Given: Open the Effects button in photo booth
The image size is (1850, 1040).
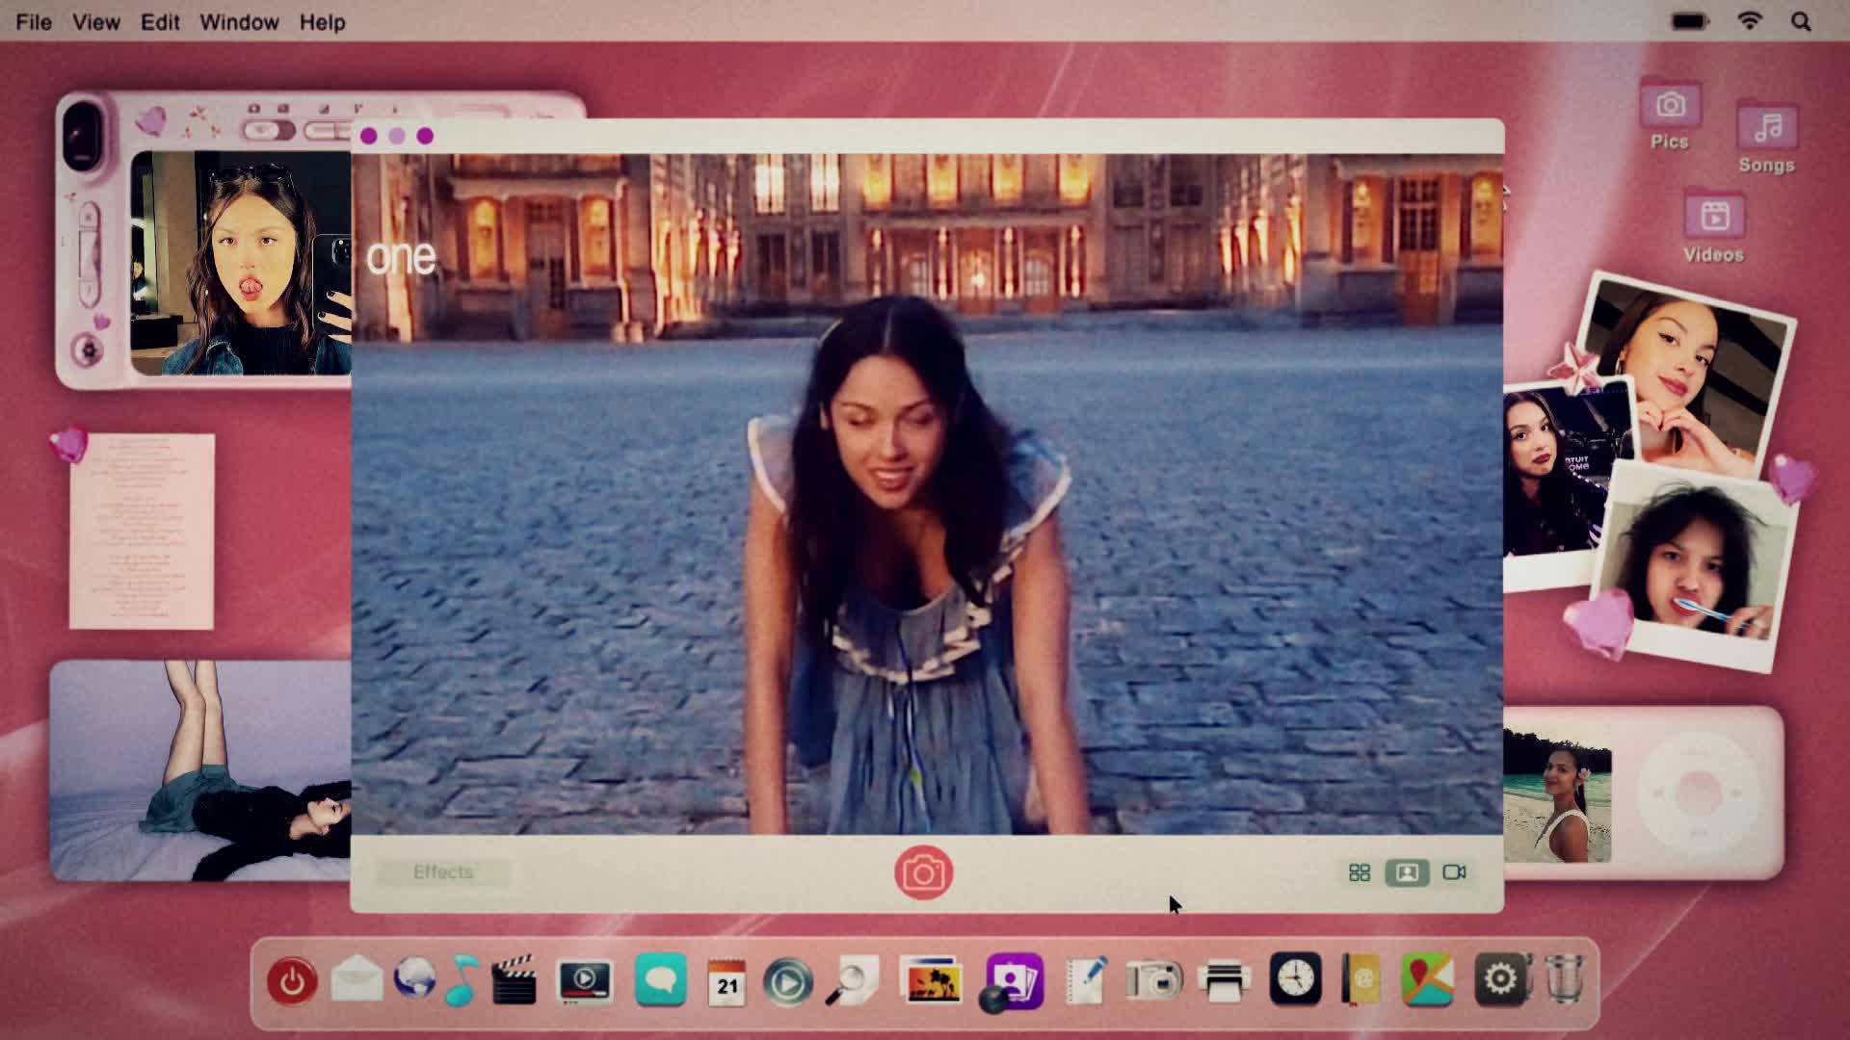Looking at the screenshot, I should point(442,872).
